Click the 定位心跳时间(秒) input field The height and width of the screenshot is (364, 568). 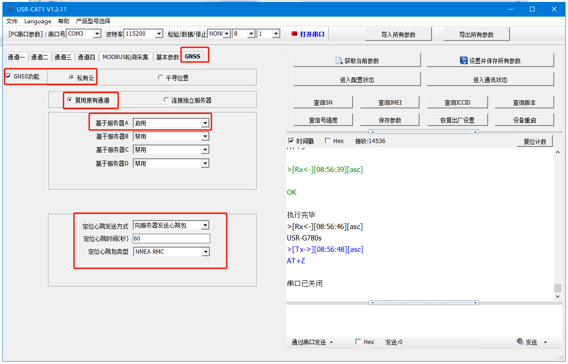click(x=171, y=239)
